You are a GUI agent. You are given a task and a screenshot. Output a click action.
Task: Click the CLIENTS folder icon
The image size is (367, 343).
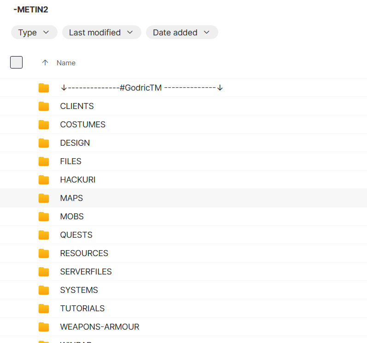click(x=44, y=106)
